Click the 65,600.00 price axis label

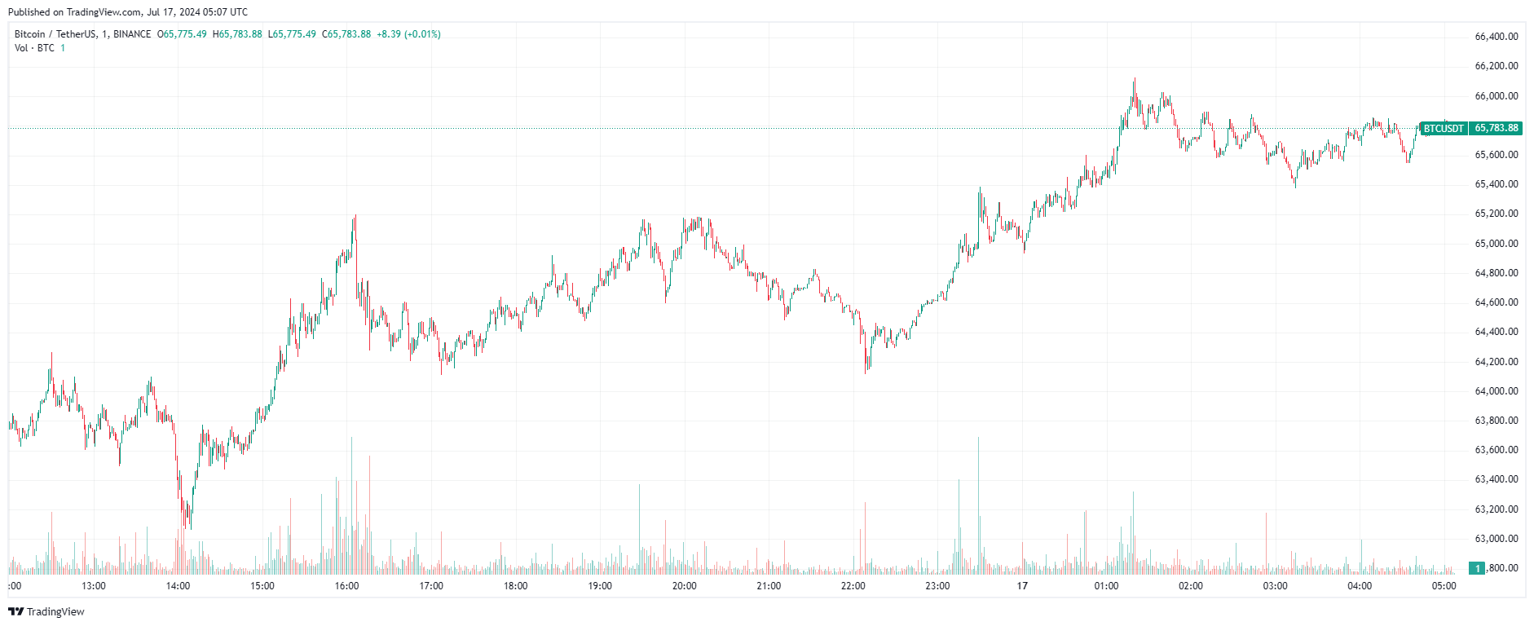tap(1497, 155)
